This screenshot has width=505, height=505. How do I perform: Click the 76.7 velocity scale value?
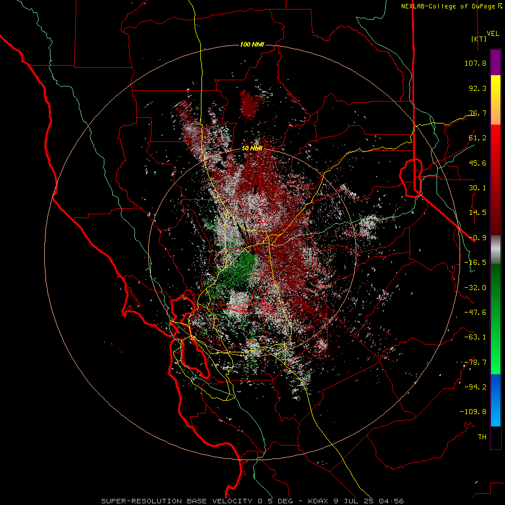[478, 113]
